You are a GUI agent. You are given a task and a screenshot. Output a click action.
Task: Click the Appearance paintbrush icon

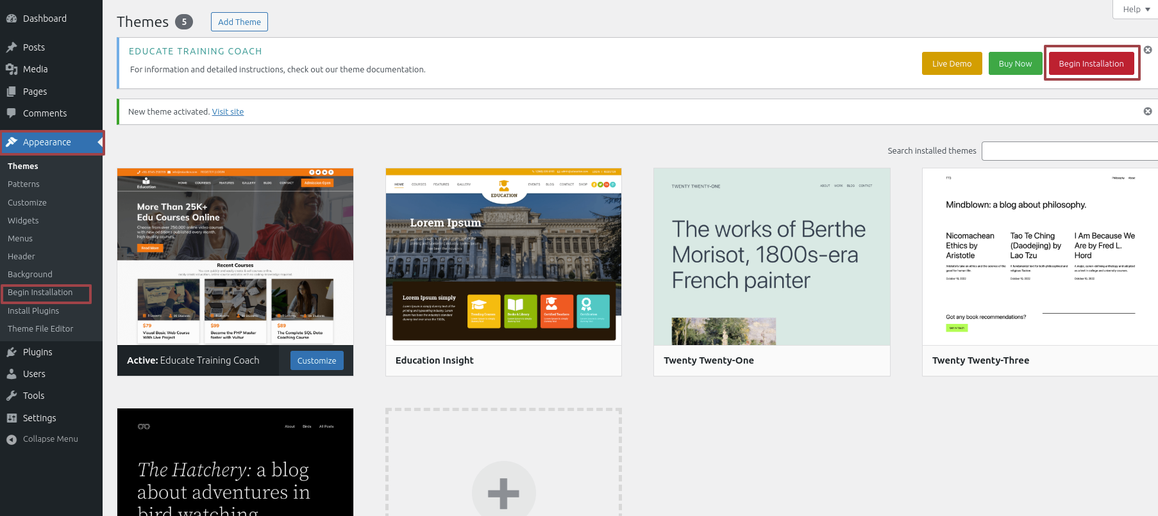coord(12,142)
